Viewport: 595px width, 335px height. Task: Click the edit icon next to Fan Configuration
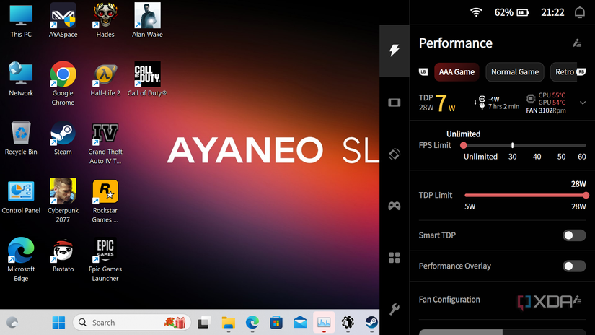point(578,300)
